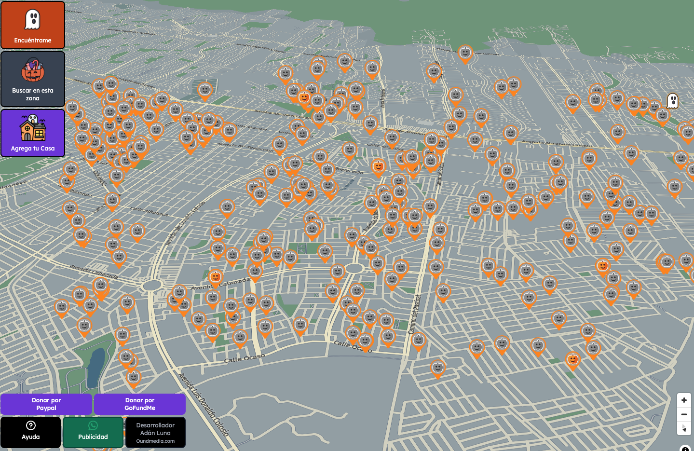The width and height of the screenshot is (694, 451).
Task: Zoom out with the minus button
Action: 684,414
